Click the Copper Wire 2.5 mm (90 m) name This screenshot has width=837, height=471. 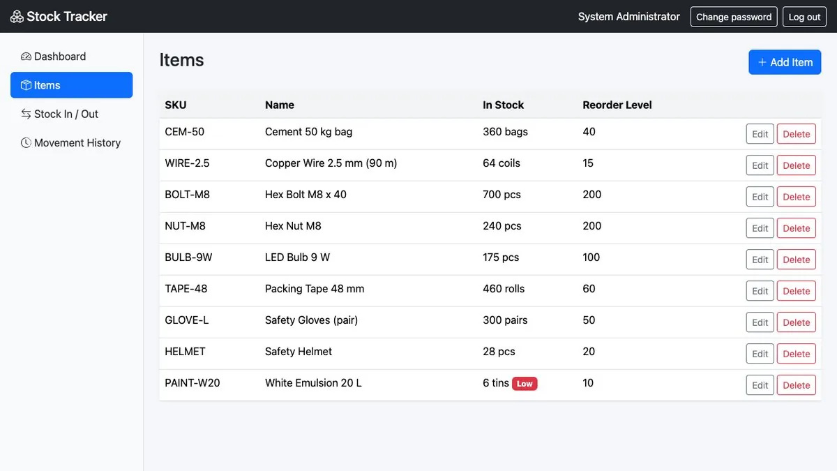coord(331,163)
